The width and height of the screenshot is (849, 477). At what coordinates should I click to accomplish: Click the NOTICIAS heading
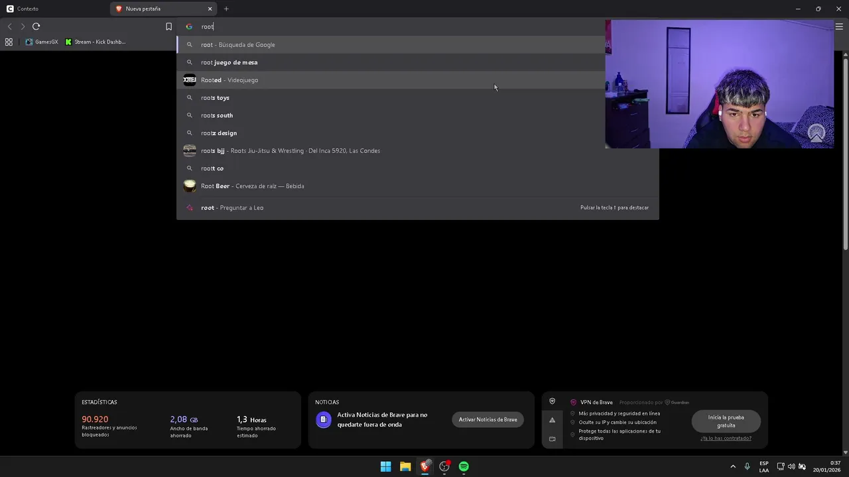click(x=327, y=402)
